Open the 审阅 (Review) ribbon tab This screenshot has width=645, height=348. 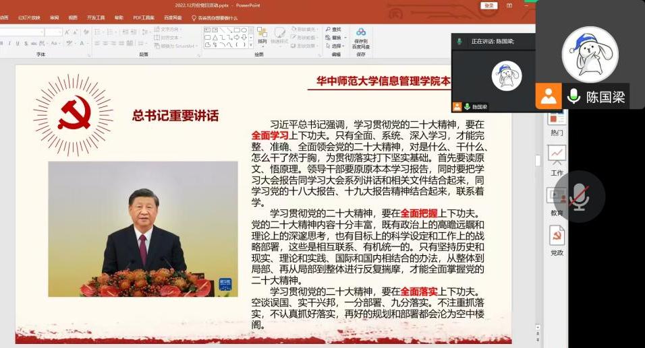pos(54,18)
